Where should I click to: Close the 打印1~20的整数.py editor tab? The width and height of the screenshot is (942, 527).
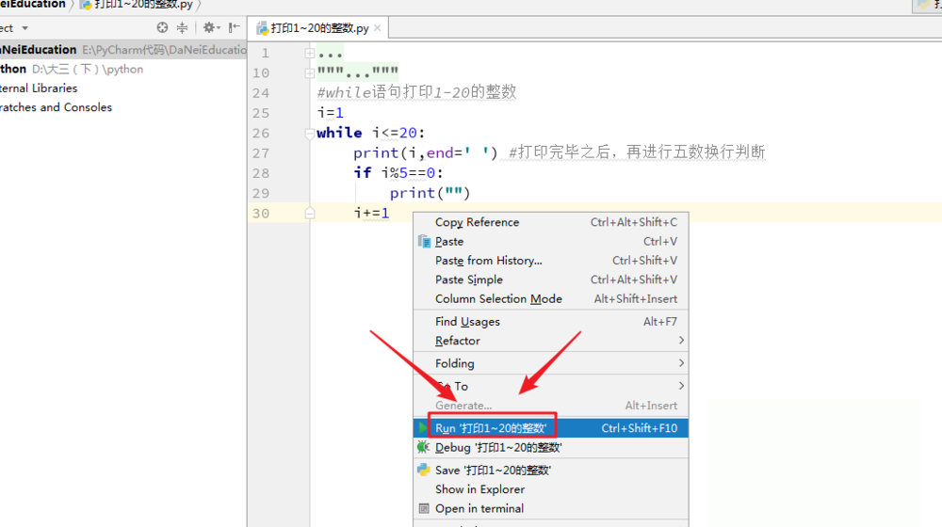378,27
